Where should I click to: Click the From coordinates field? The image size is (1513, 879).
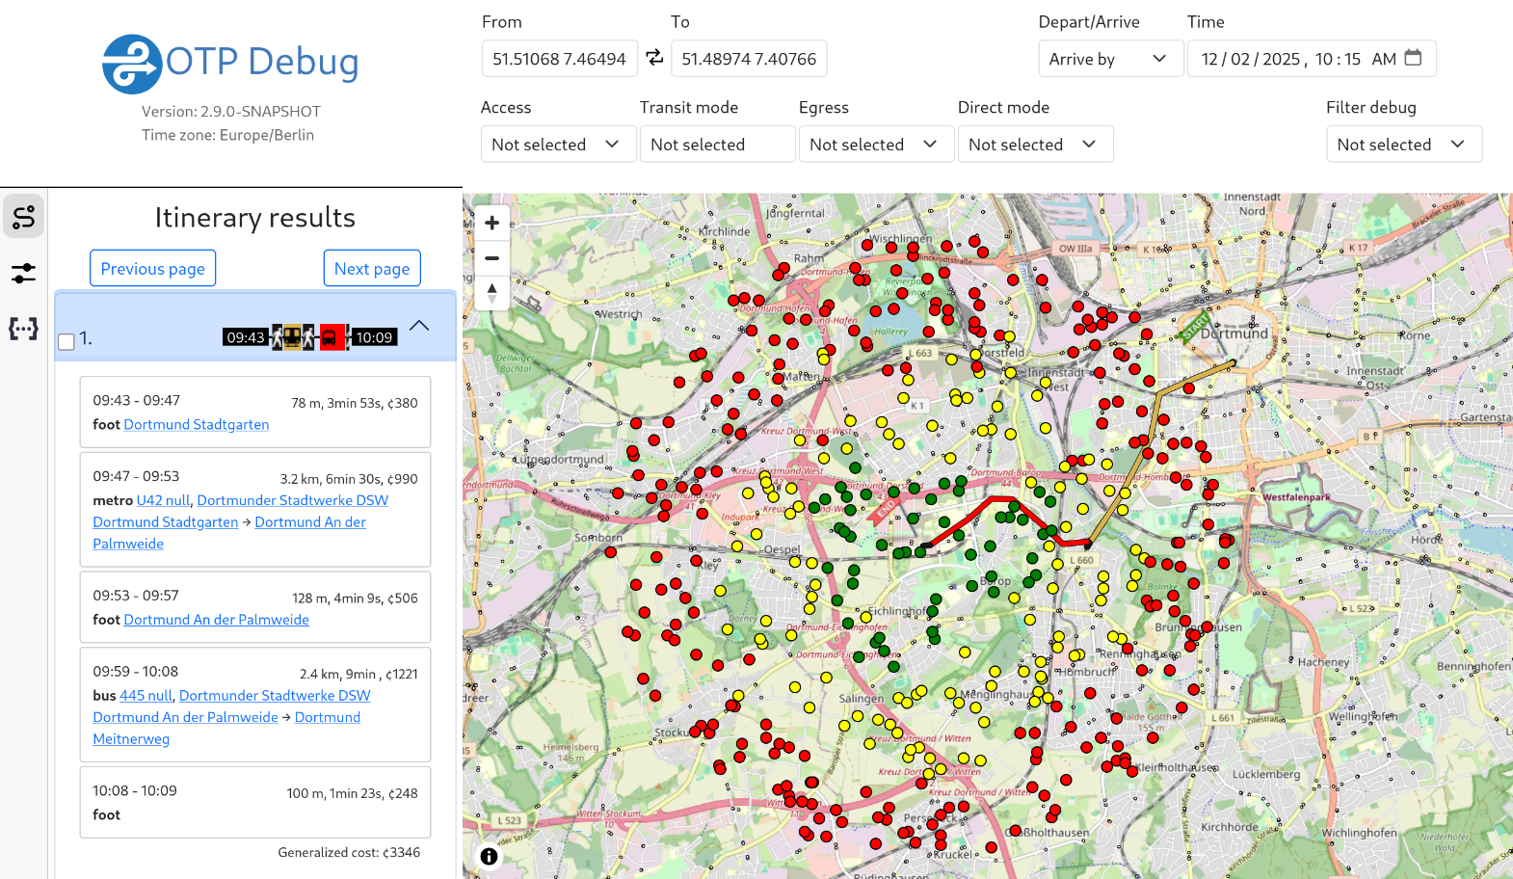click(x=560, y=59)
